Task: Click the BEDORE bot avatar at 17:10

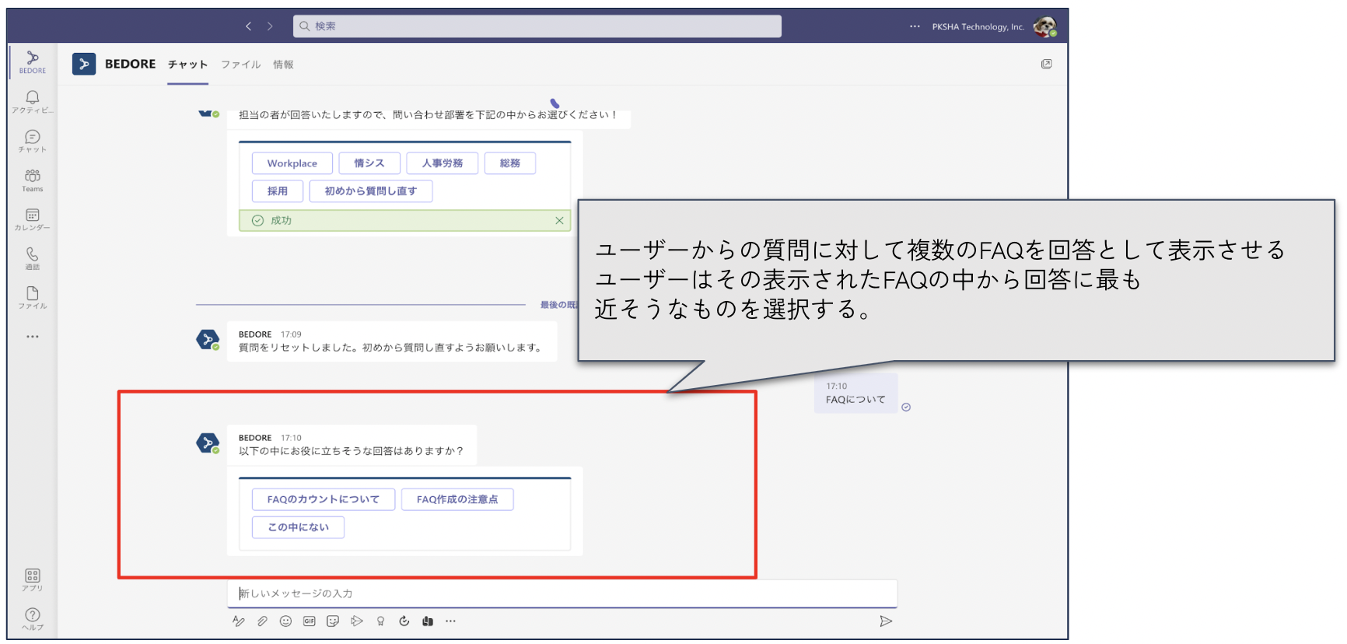Action: 208,443
